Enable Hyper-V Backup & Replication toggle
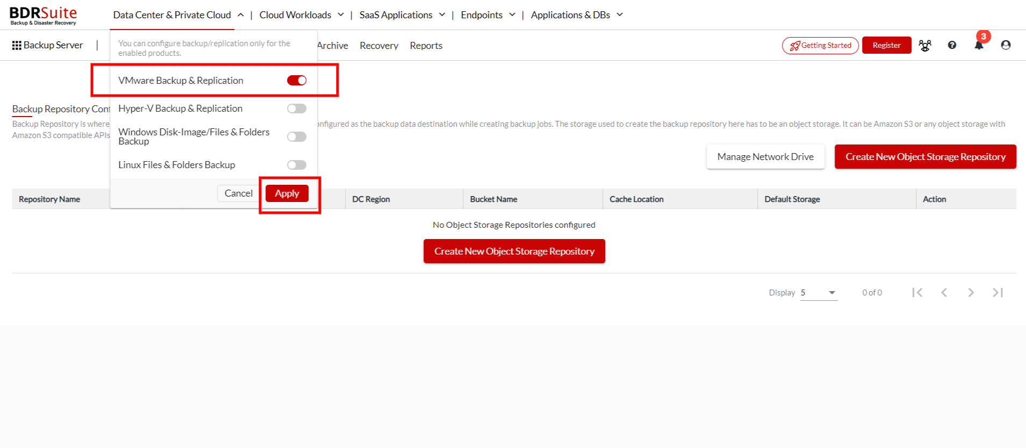The width and height of the screenshot is (1026, 448). [x=297, y=109]
